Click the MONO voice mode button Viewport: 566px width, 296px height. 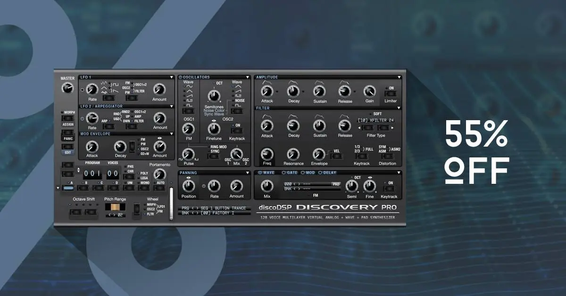(x=144, y=188)
